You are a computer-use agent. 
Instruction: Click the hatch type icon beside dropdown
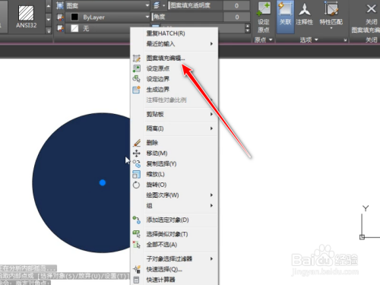click(x=60, y=5)
